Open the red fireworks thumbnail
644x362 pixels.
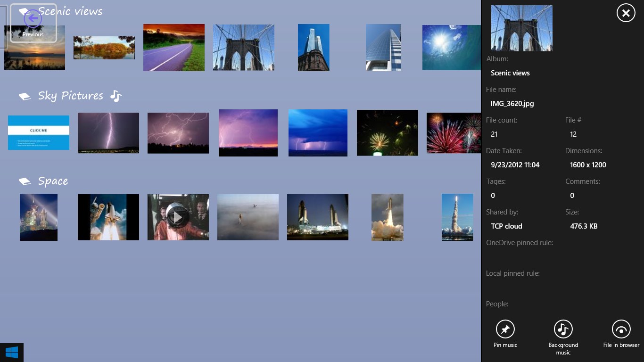tap(453, 132)
